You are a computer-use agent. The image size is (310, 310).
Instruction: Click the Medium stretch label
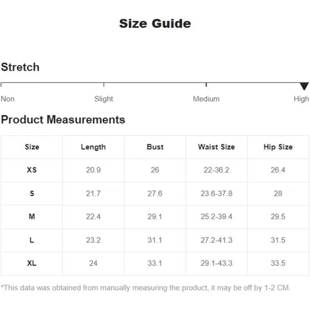point(206,99)
